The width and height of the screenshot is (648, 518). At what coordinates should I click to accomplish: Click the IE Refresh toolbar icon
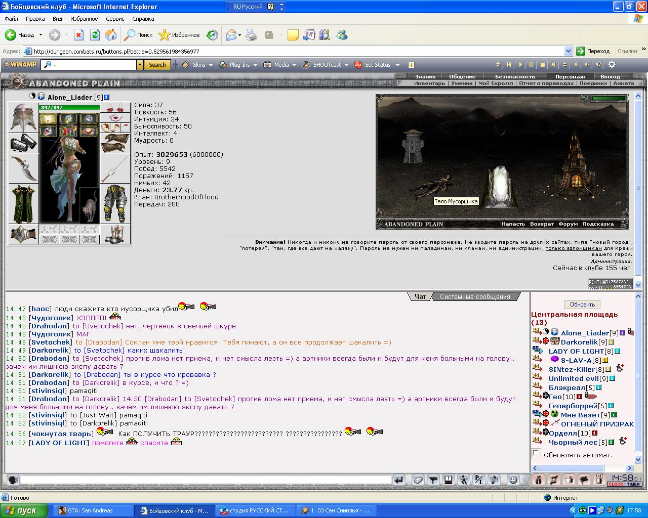(x=95, y=35)
